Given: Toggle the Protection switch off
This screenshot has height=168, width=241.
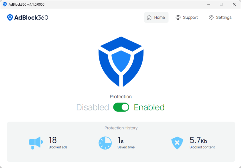Looking at the screenshot, I should pyautogui.click(x=121, y=107).
